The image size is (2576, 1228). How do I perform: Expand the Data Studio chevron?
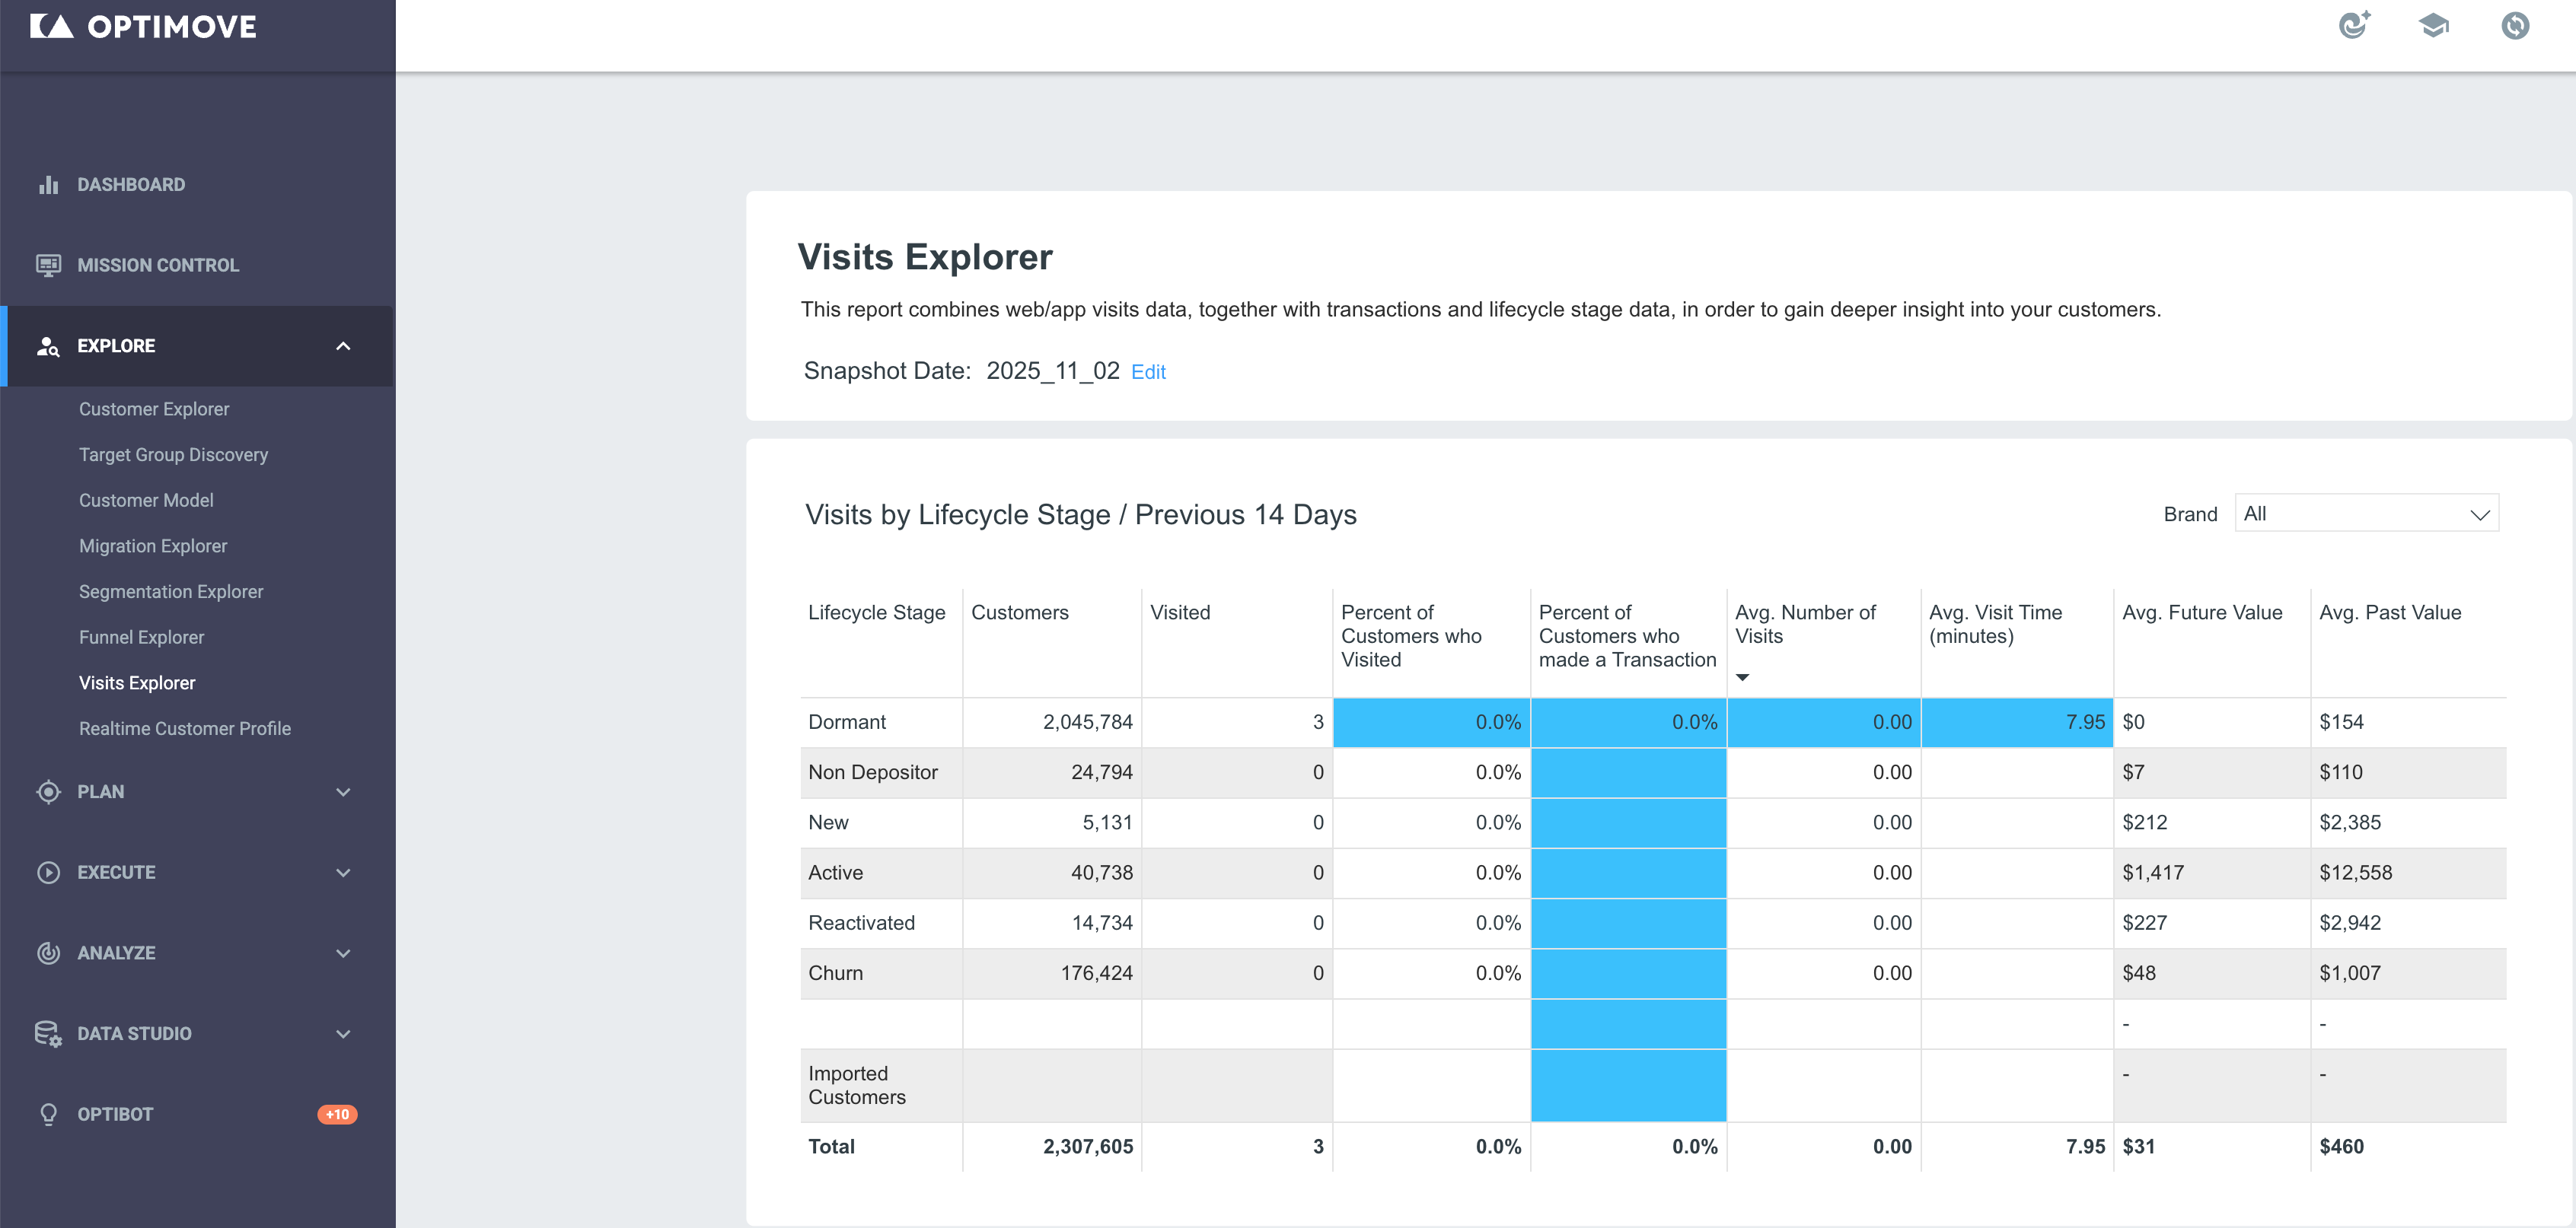coord(343,1034)
